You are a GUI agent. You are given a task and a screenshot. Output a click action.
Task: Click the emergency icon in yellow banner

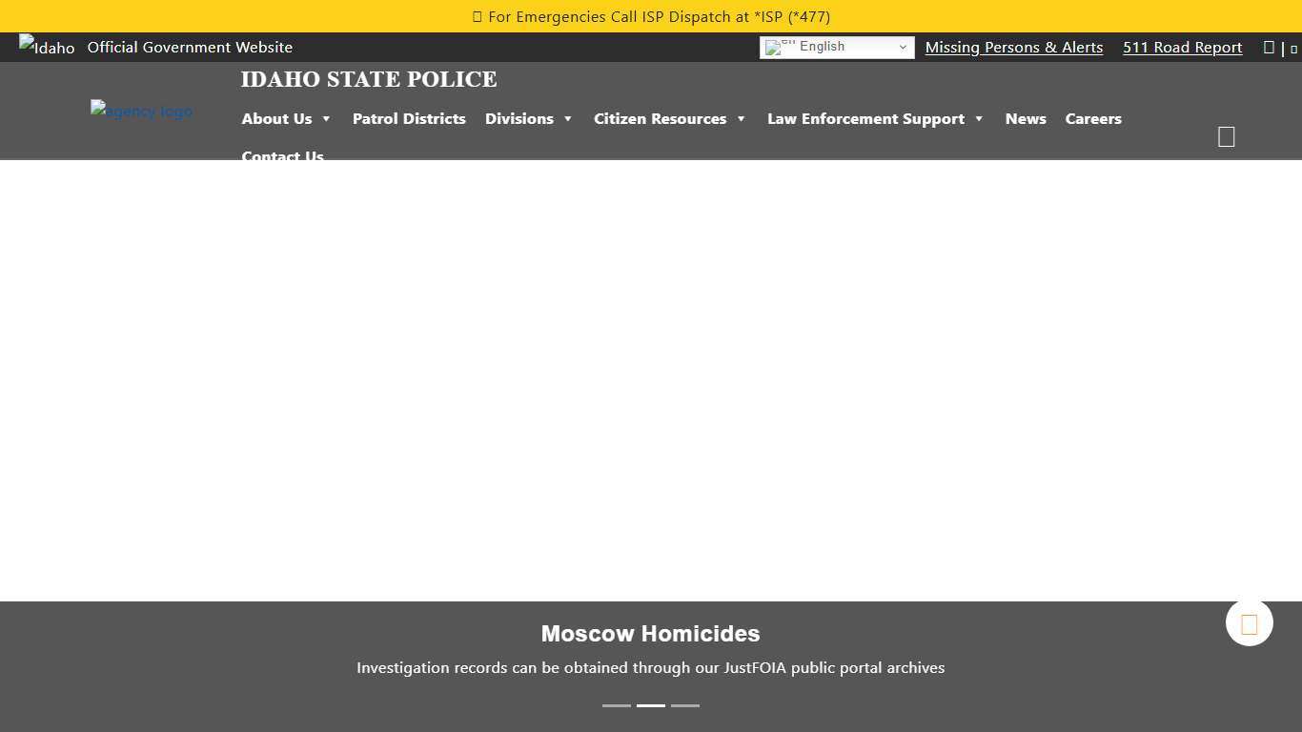(x=475, y=16)
